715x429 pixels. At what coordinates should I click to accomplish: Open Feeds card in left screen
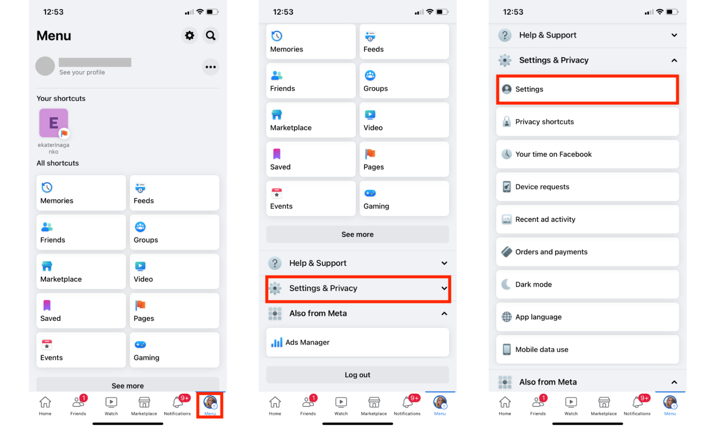[x=175, y=193]
